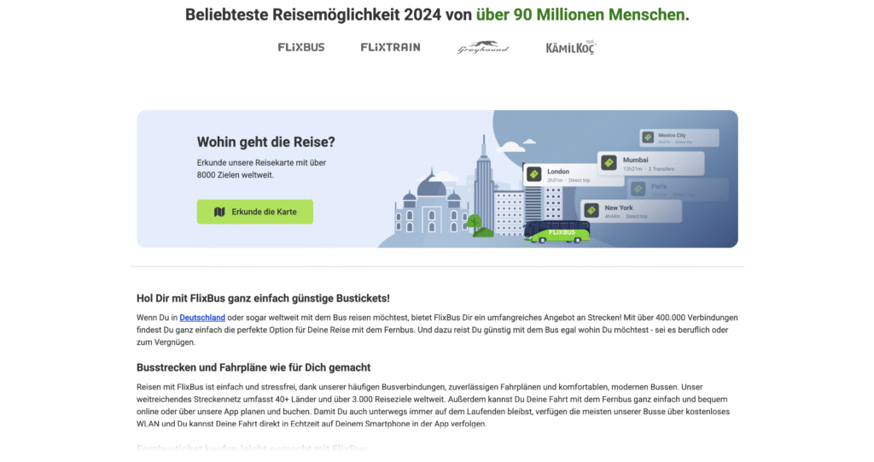Image resolution: width=874 pixels, height=462 pixels.
Task: Click the FlixBus brand logo
Action: coord(300,47)
